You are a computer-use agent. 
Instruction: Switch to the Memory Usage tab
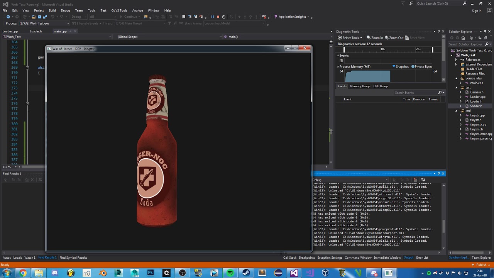[x=360, y=86]
